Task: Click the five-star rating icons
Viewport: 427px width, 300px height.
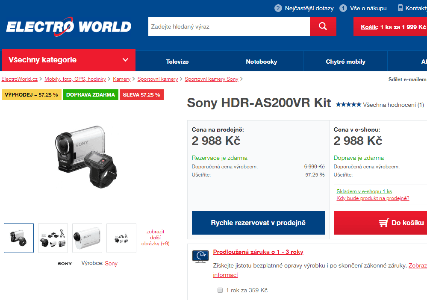Action: 348,105
